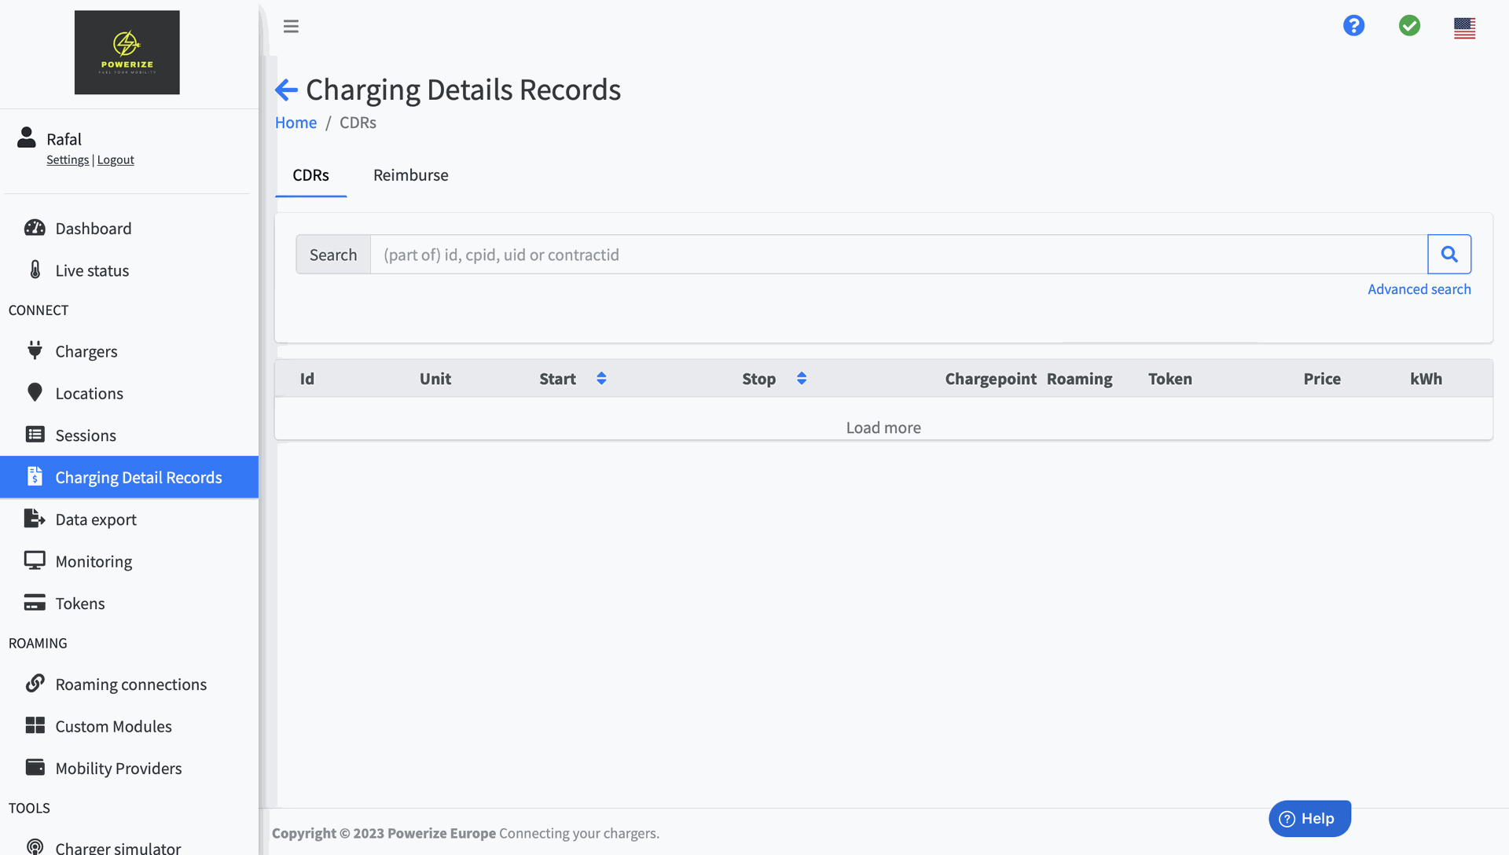Screen dimensions: 1509x855
Task: Click Load more in the table
Action: coord(883,427)
